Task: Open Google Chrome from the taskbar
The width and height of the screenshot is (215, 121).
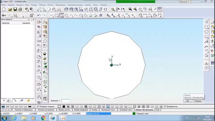Action: coord(43,118)
